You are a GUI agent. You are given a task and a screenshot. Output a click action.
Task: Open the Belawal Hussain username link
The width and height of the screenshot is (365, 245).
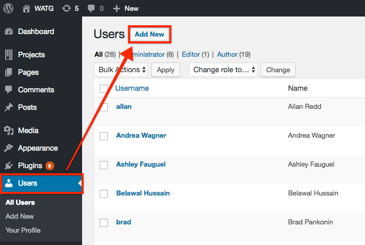[x=143, y=193]
